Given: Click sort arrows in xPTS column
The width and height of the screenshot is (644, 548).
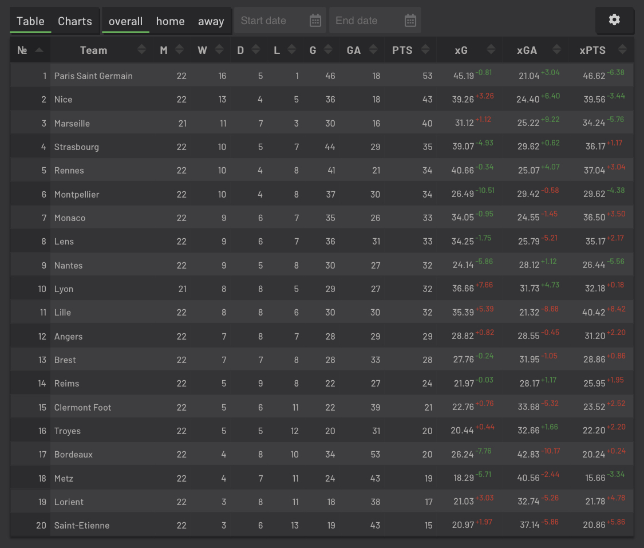Looking at the screenshot, I should pos(622,50).
